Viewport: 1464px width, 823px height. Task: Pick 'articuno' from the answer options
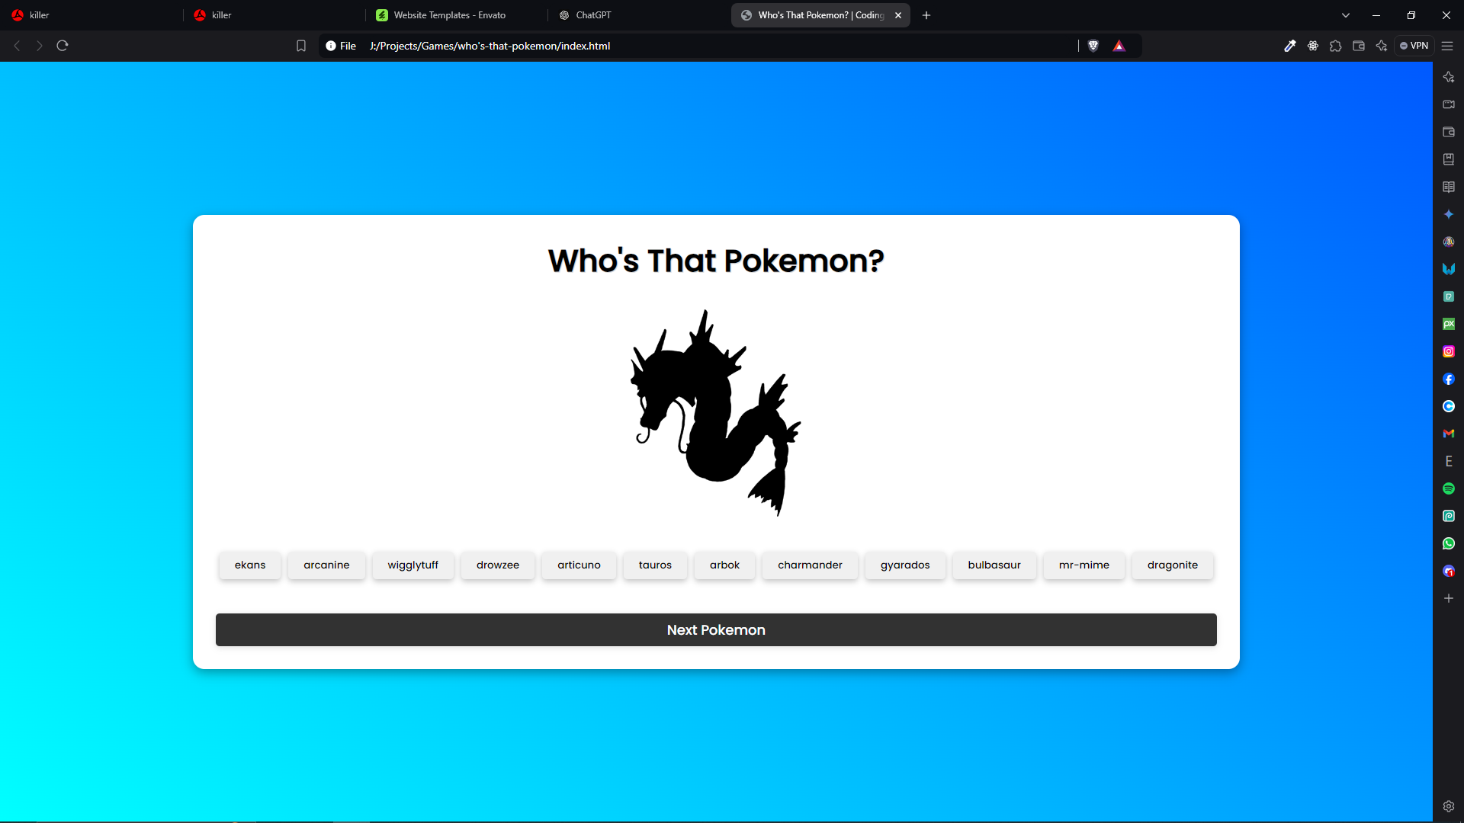[x=579, y=565]
